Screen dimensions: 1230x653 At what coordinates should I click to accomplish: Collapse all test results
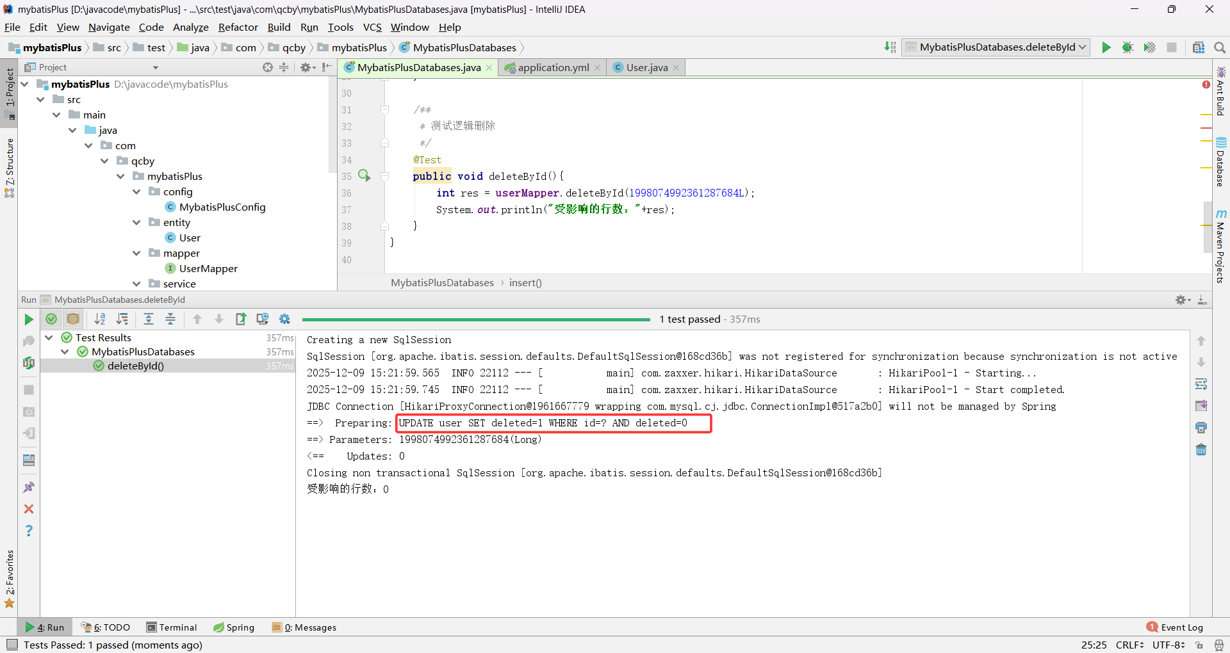[170, 319]
